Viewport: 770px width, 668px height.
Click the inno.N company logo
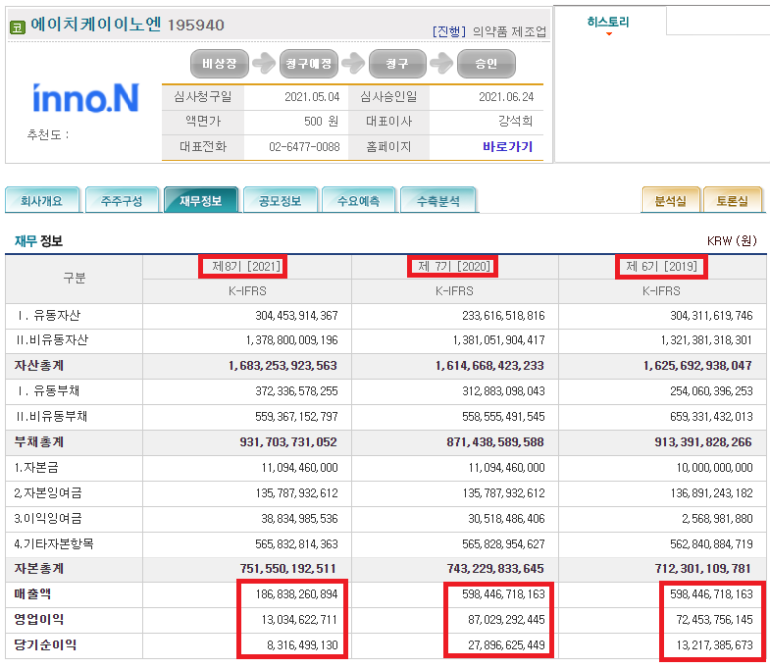click(86, 99)
